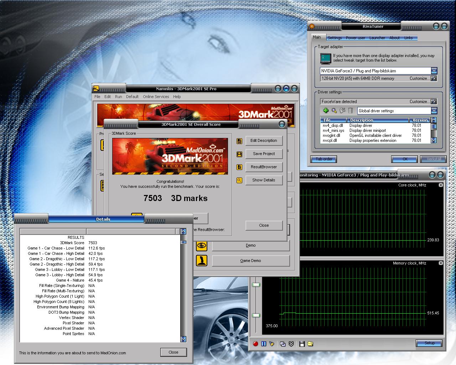The image size is (456, 365).
Task: Open the Online Services menu
Action: (x=156, y=97)
